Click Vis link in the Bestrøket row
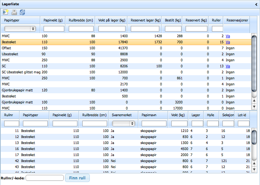Image resolution: width=260 pixels, height=185 pixels. tap(228, 42)
